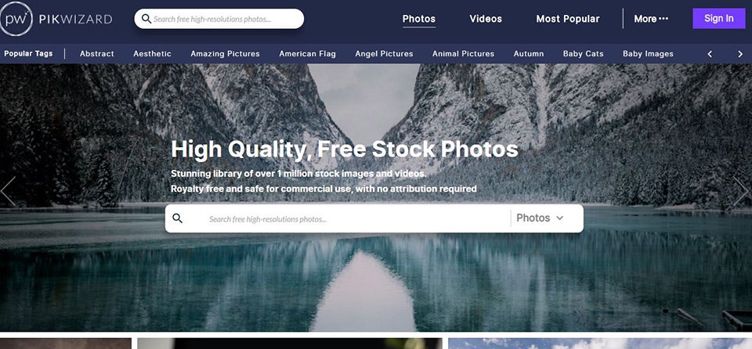
Task: Open the Photos tab in navigation
Action: [x=418, y=19]
